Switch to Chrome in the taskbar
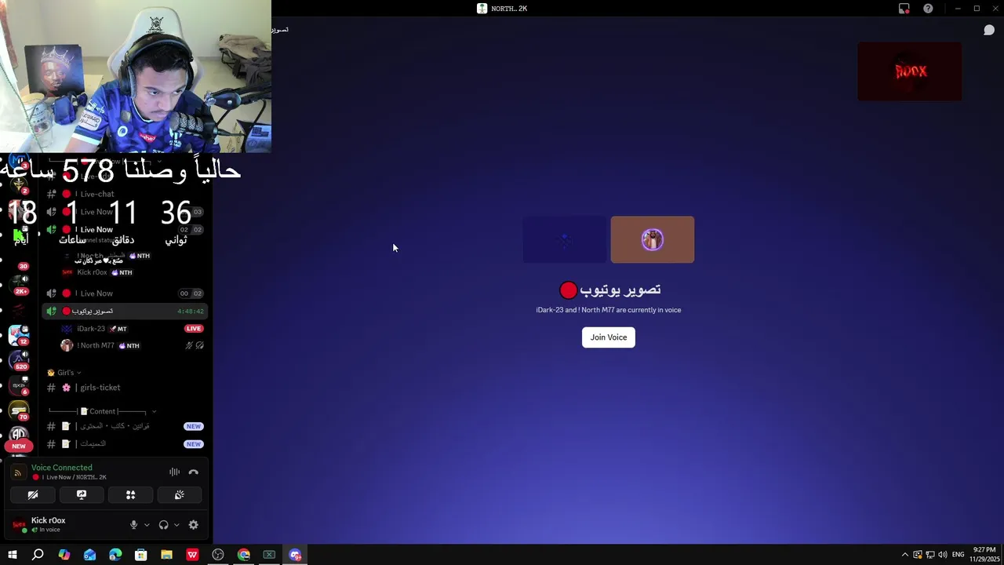 [x=244, y=555]
